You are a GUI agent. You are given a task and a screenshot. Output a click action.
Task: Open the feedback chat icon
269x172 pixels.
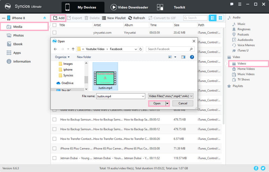tap(232, 4)
